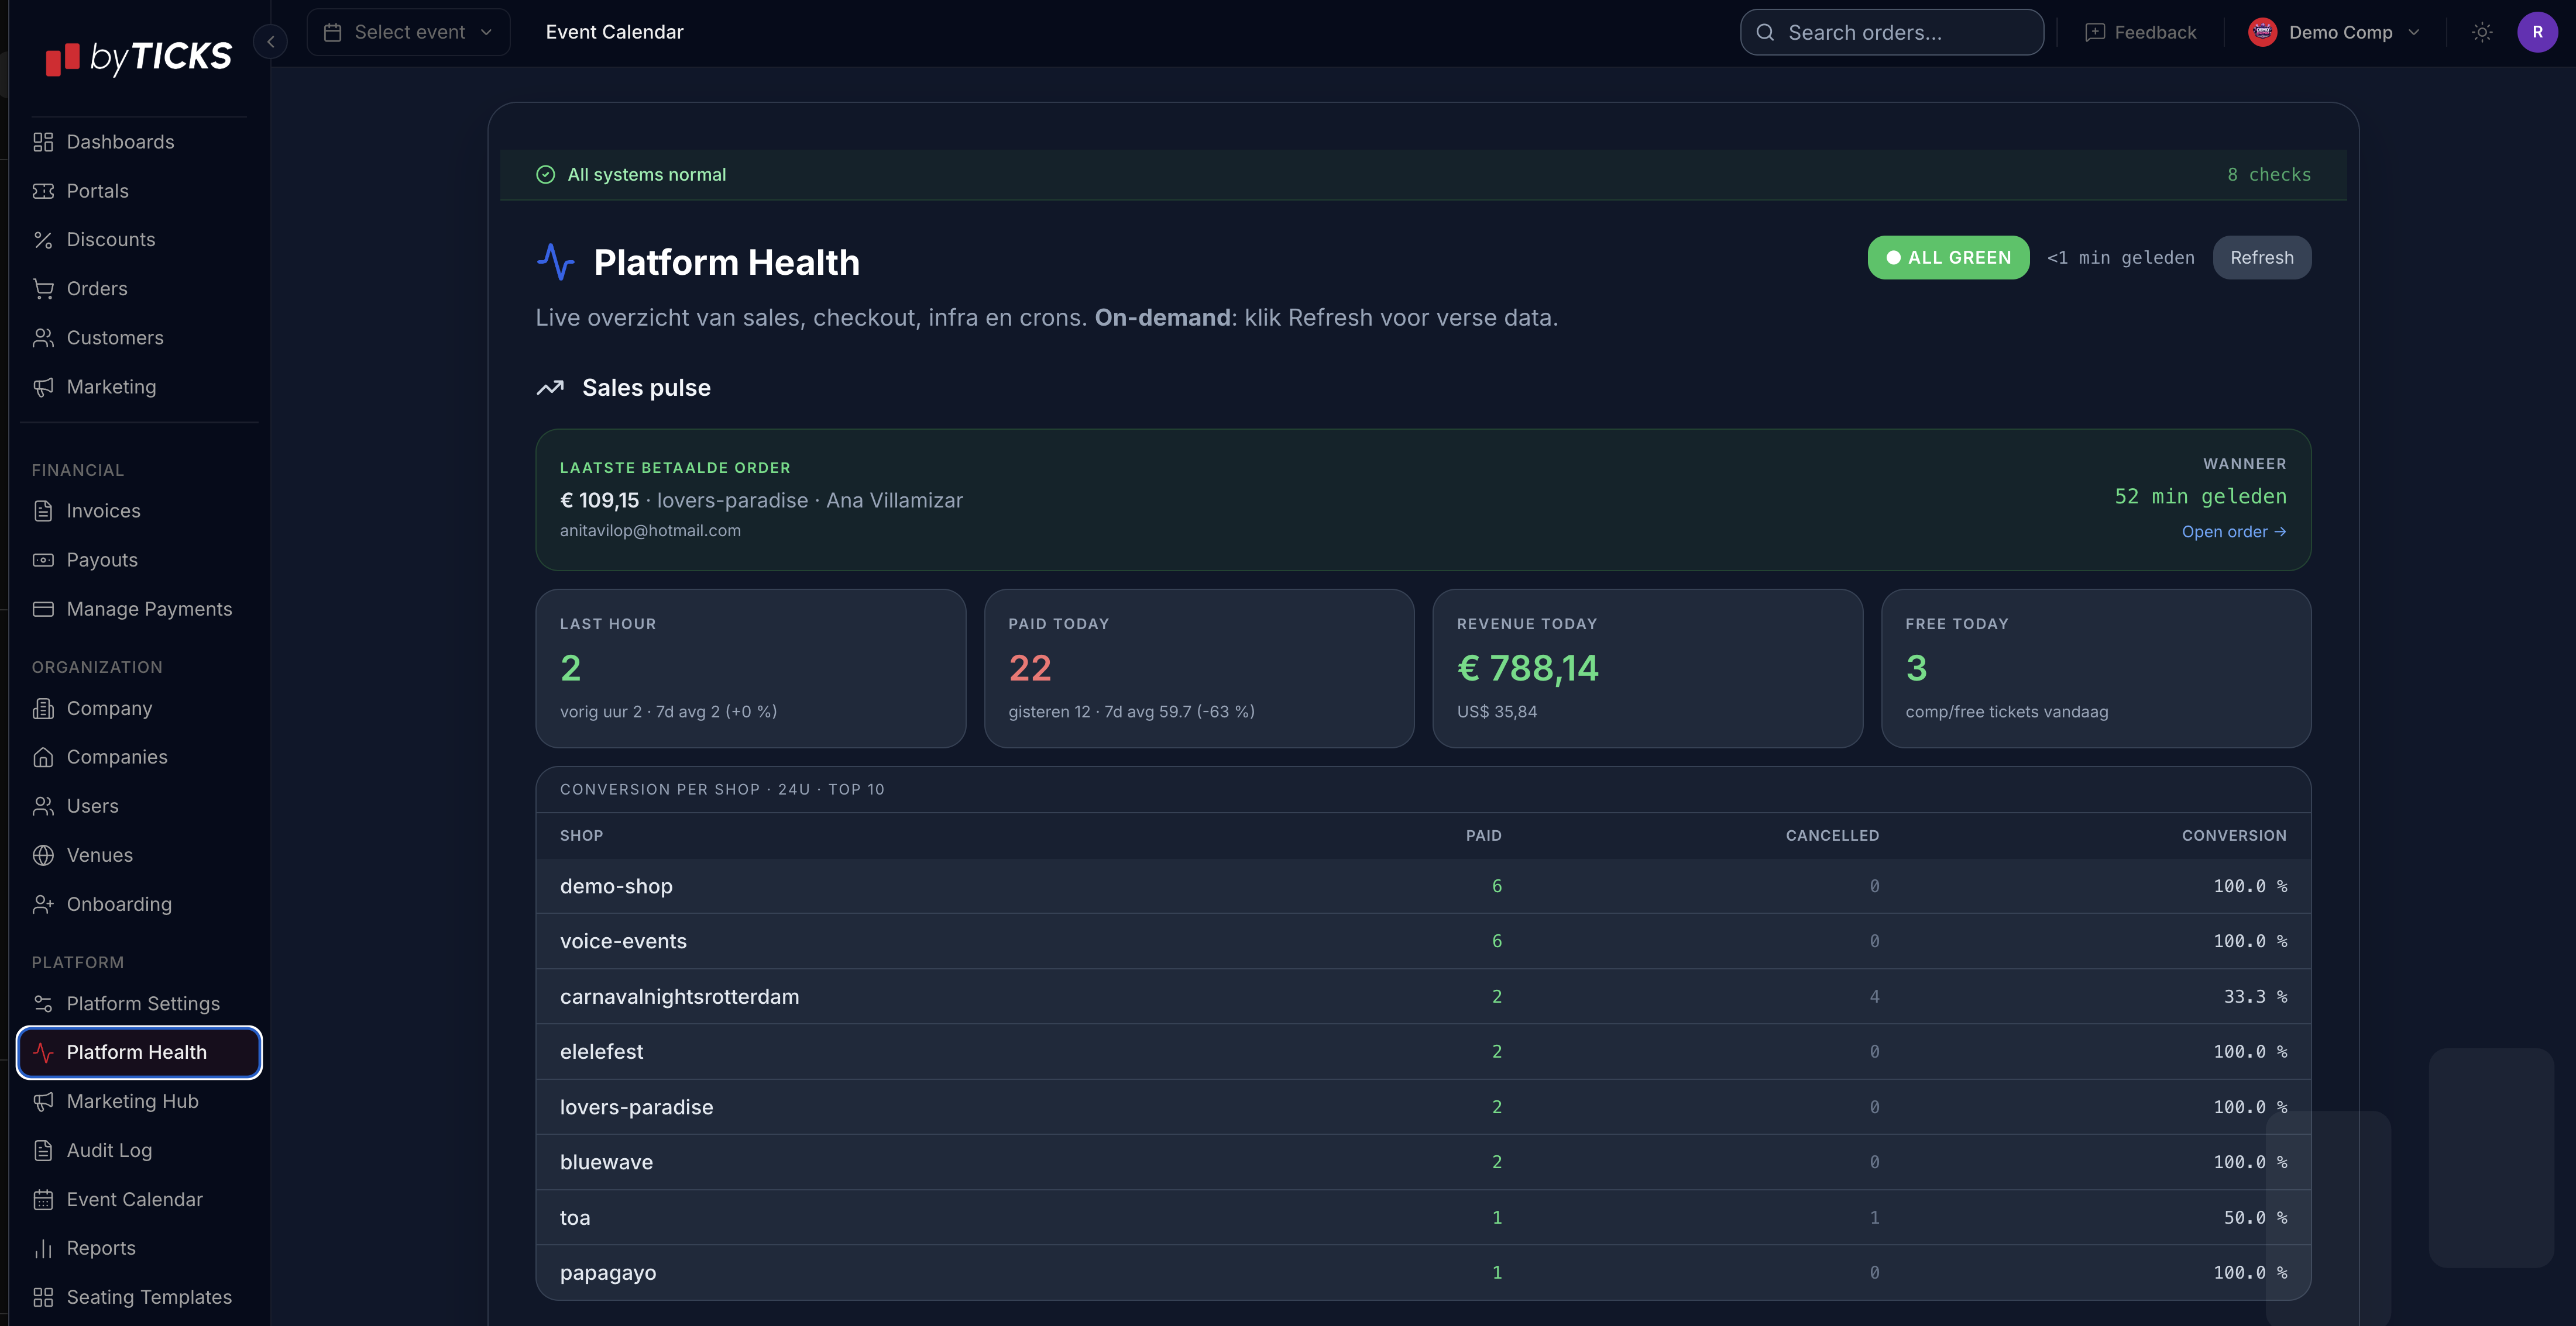This screenshot has width=2576, height=1326.
Task: Click the Company building icon
Action: pos(43,709)
